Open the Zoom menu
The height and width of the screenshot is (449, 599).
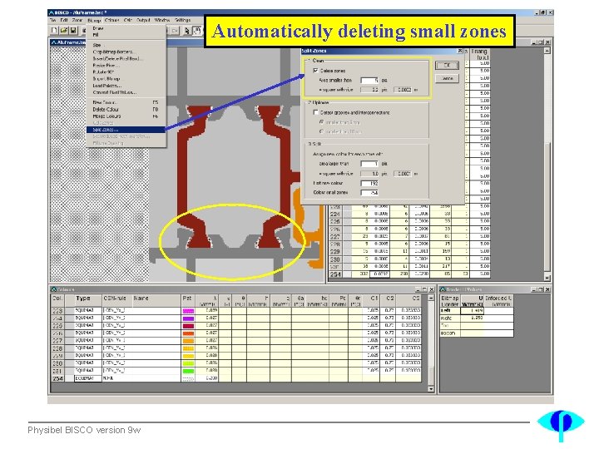tap(77, 20)
